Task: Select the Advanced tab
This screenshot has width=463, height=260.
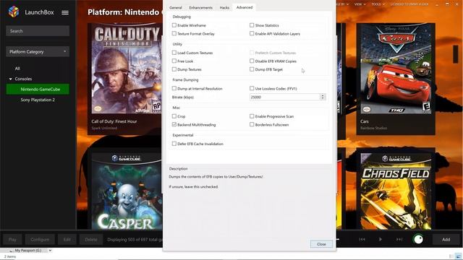Action: [x=245, y=7]
